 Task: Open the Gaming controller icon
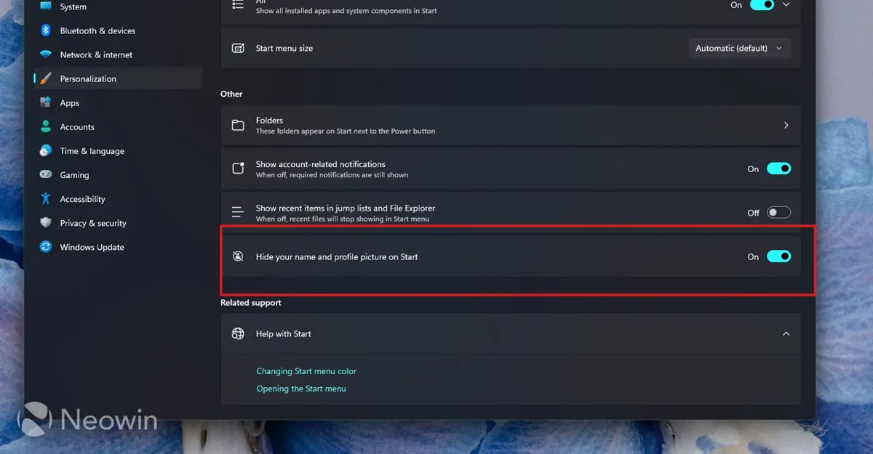46,174
